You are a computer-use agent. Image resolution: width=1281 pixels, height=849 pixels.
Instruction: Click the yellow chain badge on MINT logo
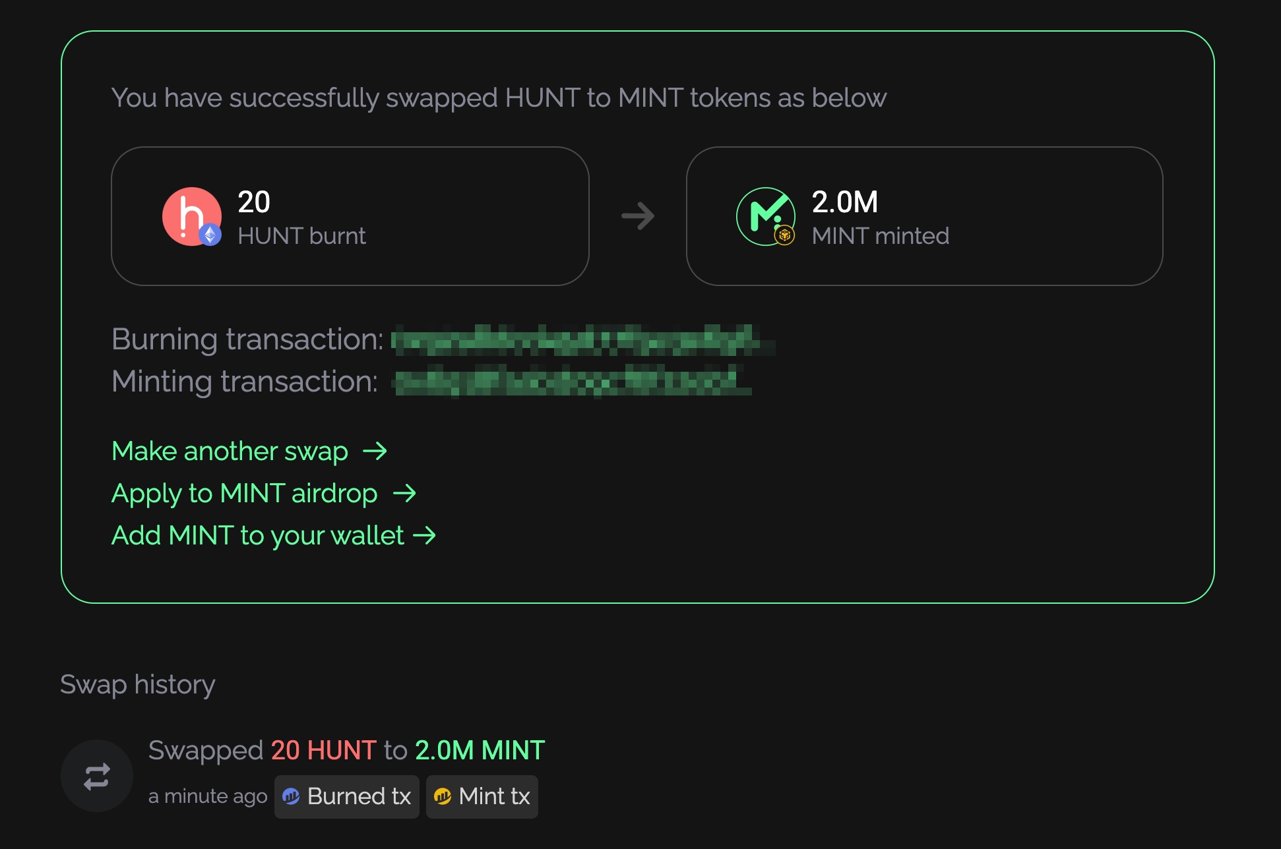[x=784, y=235]
